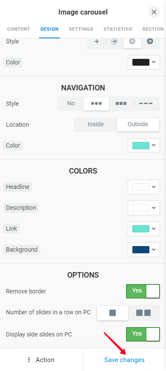Click the teal Link color swatch

click(x=141, y=229)
